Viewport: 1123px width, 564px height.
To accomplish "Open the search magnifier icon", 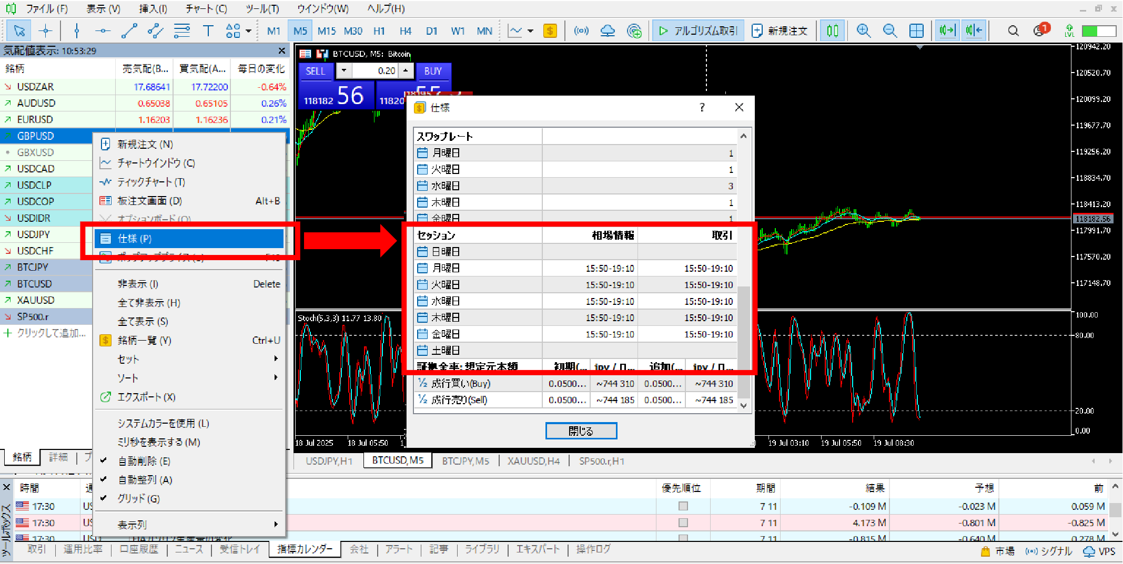I will [1013, 31].
